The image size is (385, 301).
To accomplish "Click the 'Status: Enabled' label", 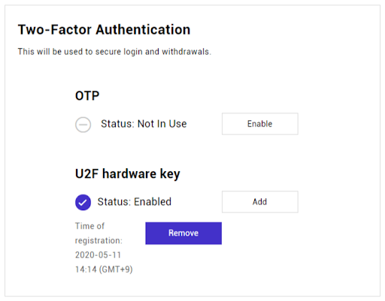I will pyautogui.click(x=135, y=202).
